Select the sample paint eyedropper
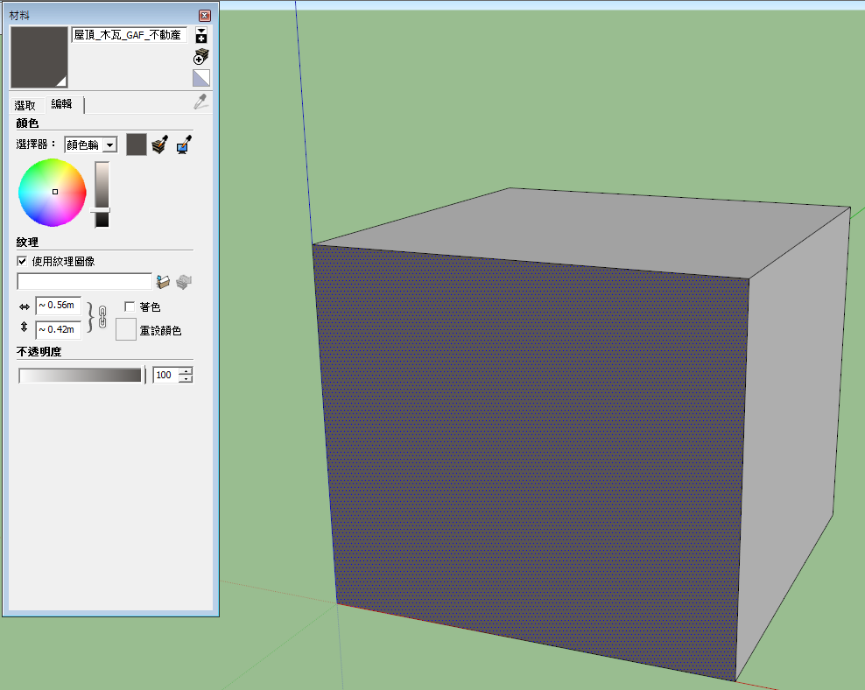Image resolution: width=865 pixels, height=690 pixels. click(201, 102)
